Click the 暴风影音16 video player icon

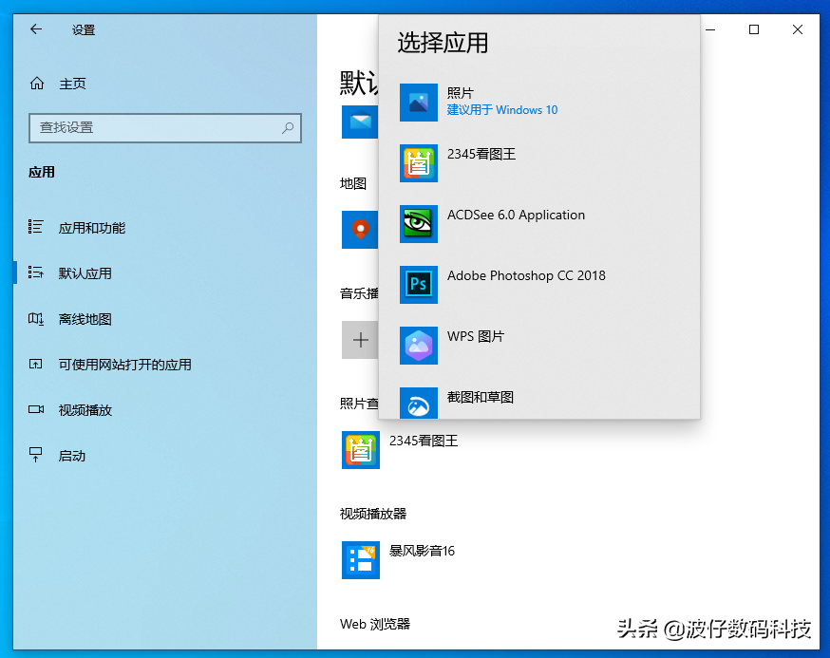tap(361, 560)
